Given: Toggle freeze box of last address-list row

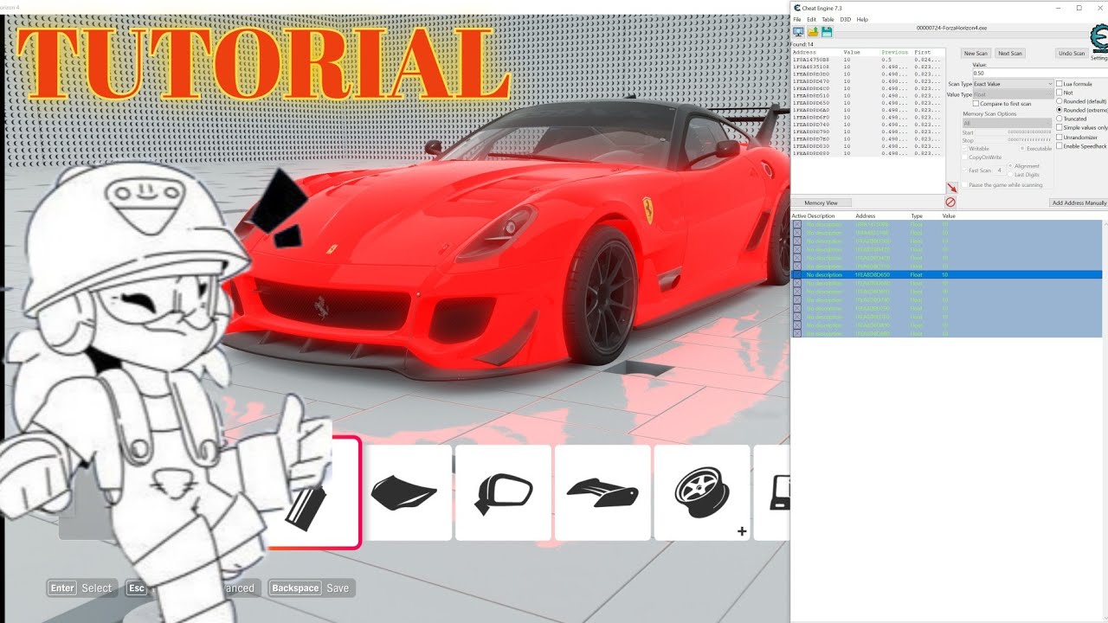Looking at the screenshot, I should pos(797,333).
